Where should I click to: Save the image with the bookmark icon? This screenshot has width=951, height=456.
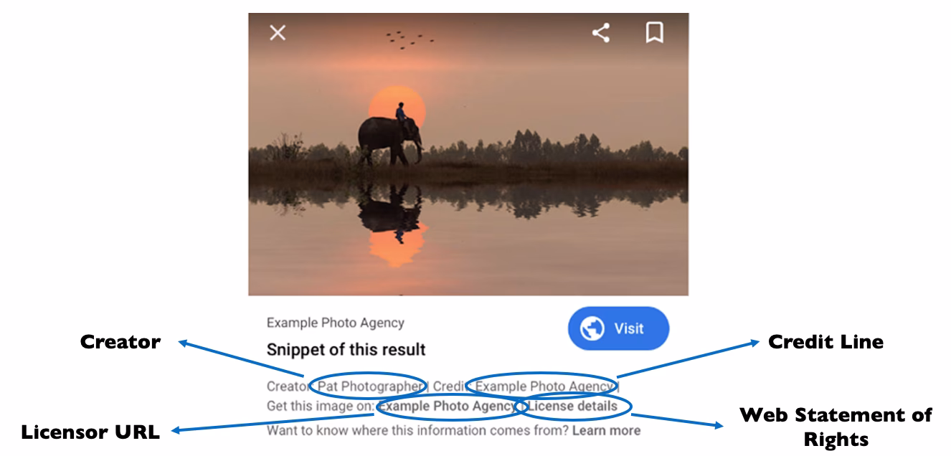pyautogui.click(x=654, y=32)
